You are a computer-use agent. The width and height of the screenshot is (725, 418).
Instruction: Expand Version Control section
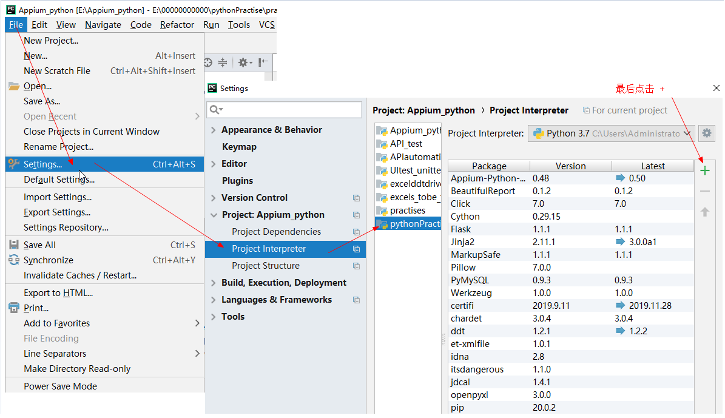coord(213,198)
